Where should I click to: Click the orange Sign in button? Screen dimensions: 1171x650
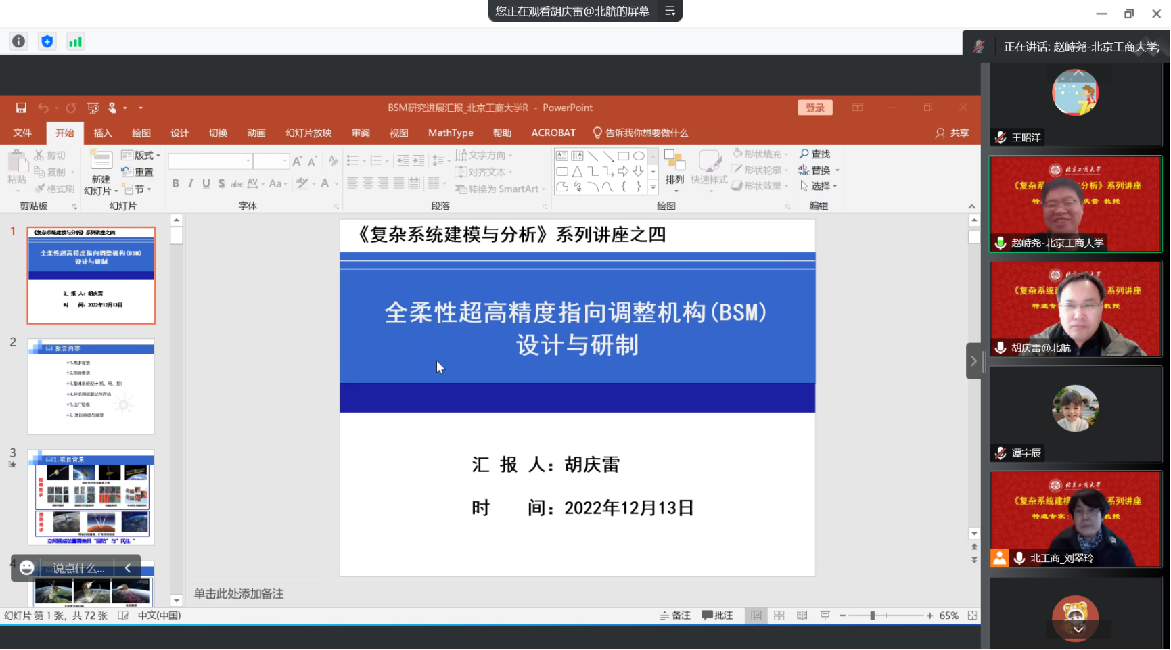[814, 108]
